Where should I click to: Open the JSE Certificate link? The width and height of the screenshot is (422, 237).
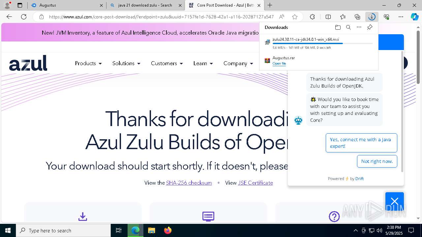tap(256, 183)
